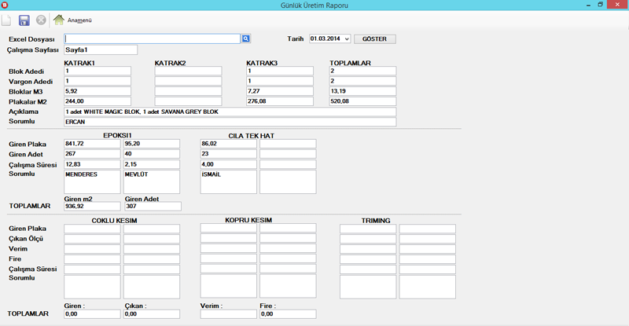Click KATRAK3 Plakalar M2 field showing 276,08

click(279, 101)
